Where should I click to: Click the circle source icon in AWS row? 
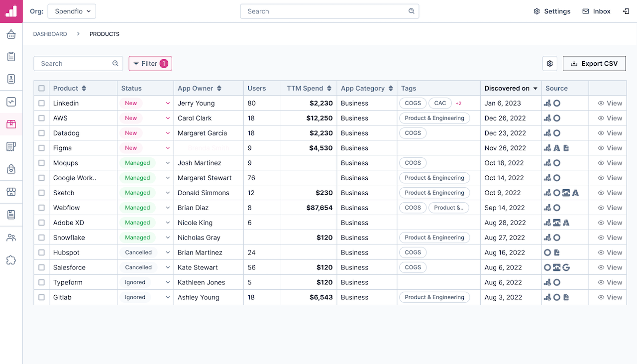557,118
